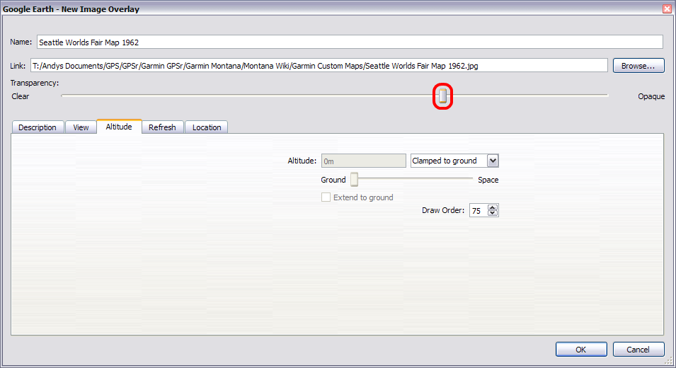Viewport: 676px width, 368px height.
Task: Click the Opaque label beside the transparency slider
Action: [x=651, y=96]
